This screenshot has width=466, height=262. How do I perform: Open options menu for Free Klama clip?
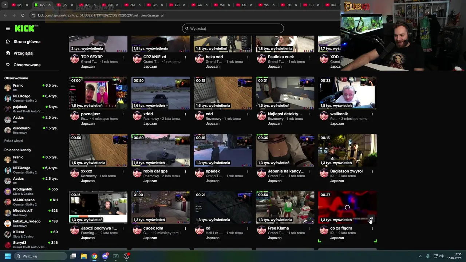pyautogui.click(x=310, y=229)
